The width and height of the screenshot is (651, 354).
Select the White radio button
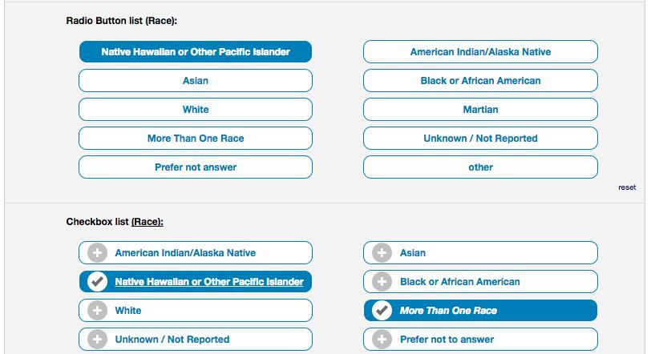196,110
